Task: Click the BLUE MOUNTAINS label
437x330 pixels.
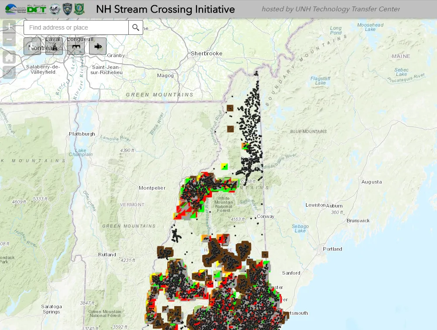Action: click(309, 131)
